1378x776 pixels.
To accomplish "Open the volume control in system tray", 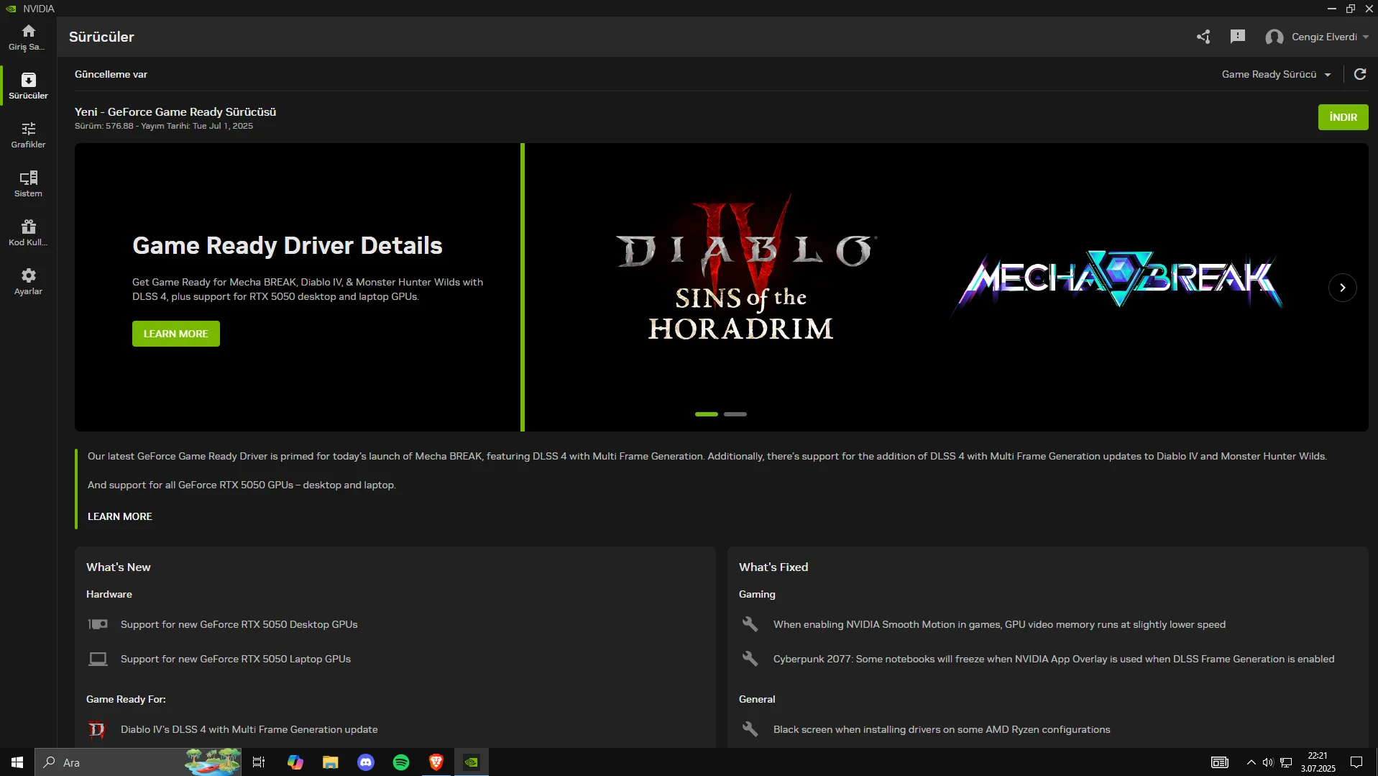I will point(1268,762).
